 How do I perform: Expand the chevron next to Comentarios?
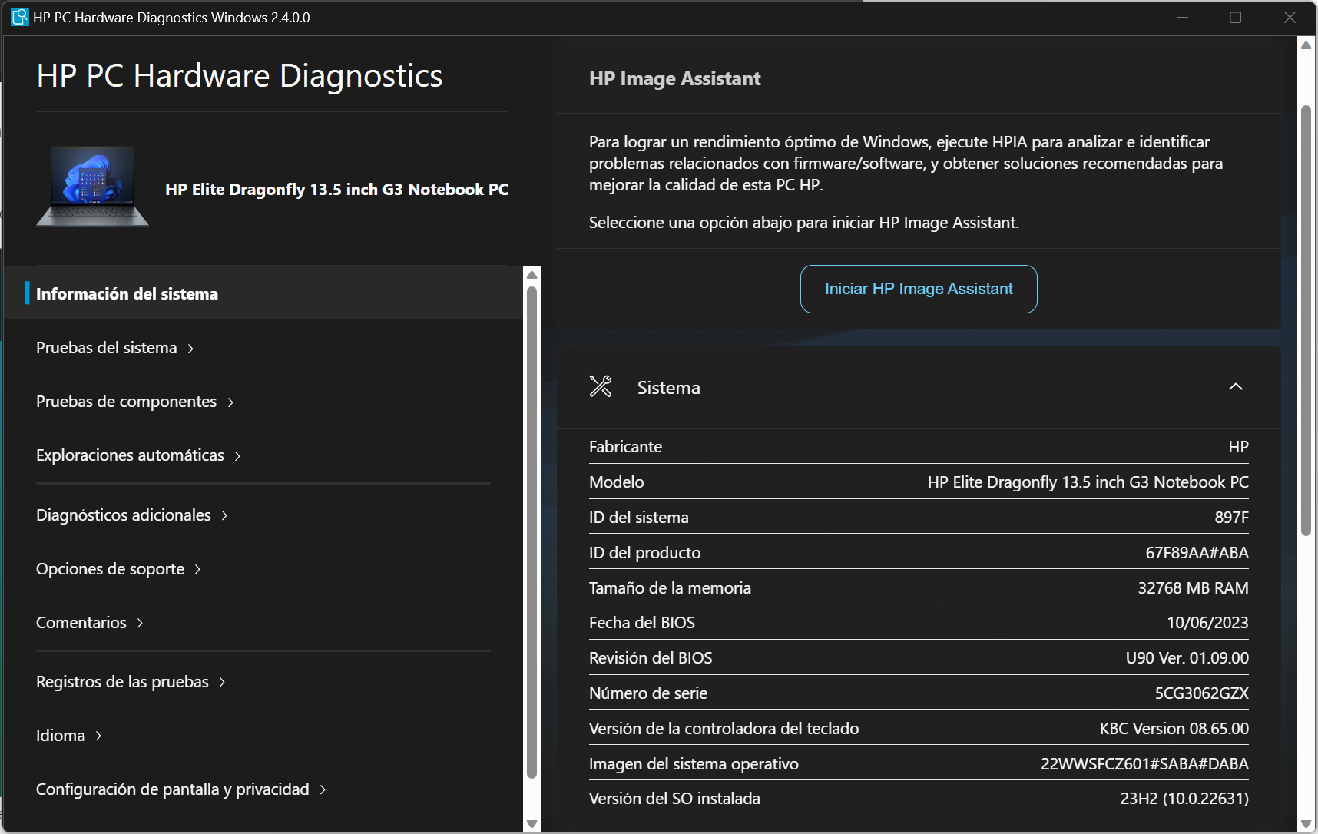tap(140, 623)
